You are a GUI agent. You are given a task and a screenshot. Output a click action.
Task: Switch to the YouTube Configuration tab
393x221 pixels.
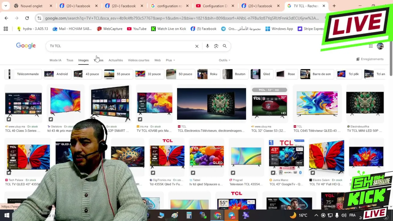(215, 6)
